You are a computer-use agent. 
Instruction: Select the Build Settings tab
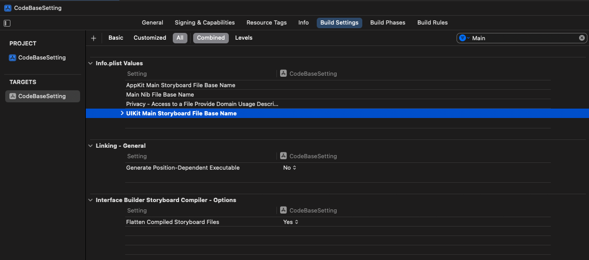point(339,22)
